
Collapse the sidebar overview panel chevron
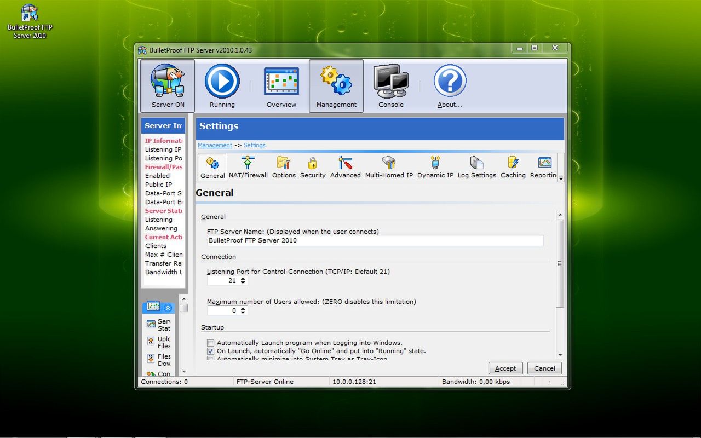tap(168, 308)
